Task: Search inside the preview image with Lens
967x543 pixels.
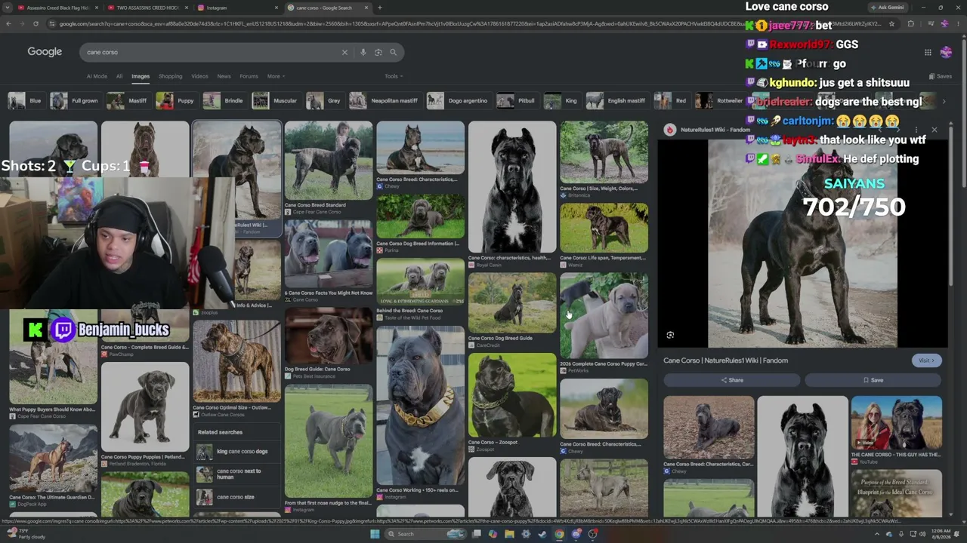Action: click(x=670, y=335)
